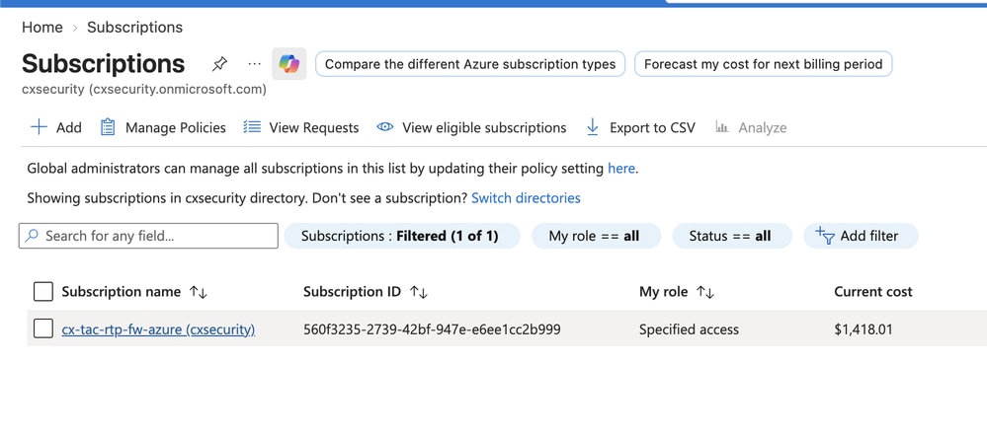Click the Analyze chart icon
Viewport: 987px width, 437px height.
tap(722, 127)
